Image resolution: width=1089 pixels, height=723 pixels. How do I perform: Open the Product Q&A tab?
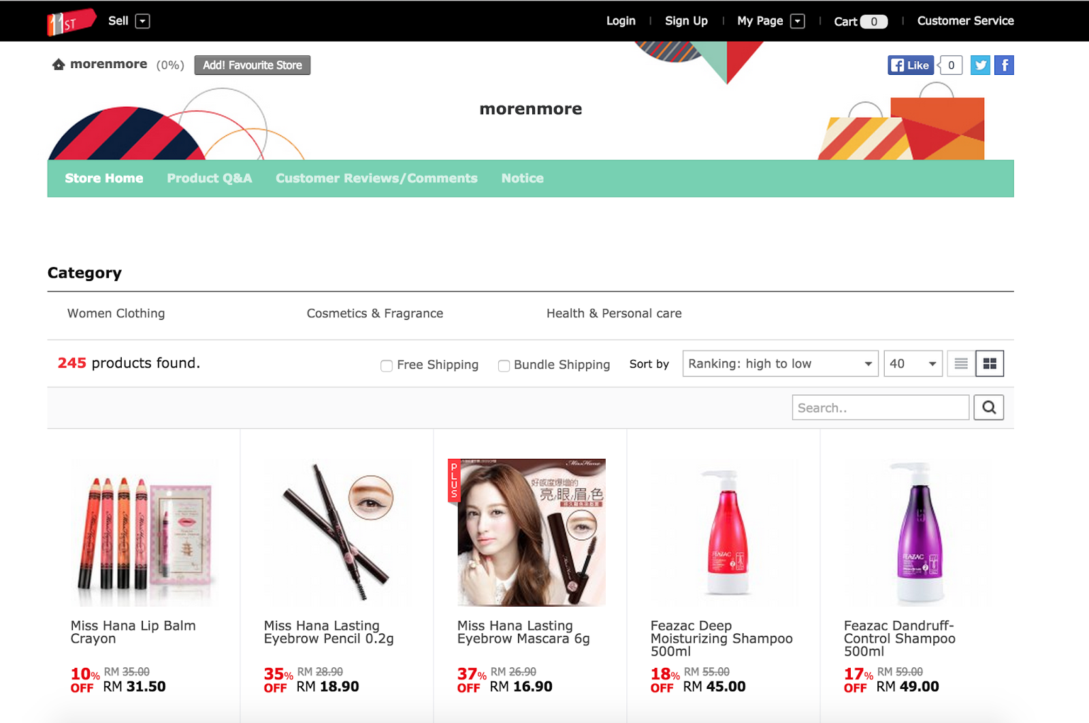[x=210, y=178]
